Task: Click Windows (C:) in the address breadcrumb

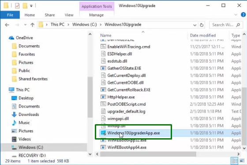Action: pos(84,25)
